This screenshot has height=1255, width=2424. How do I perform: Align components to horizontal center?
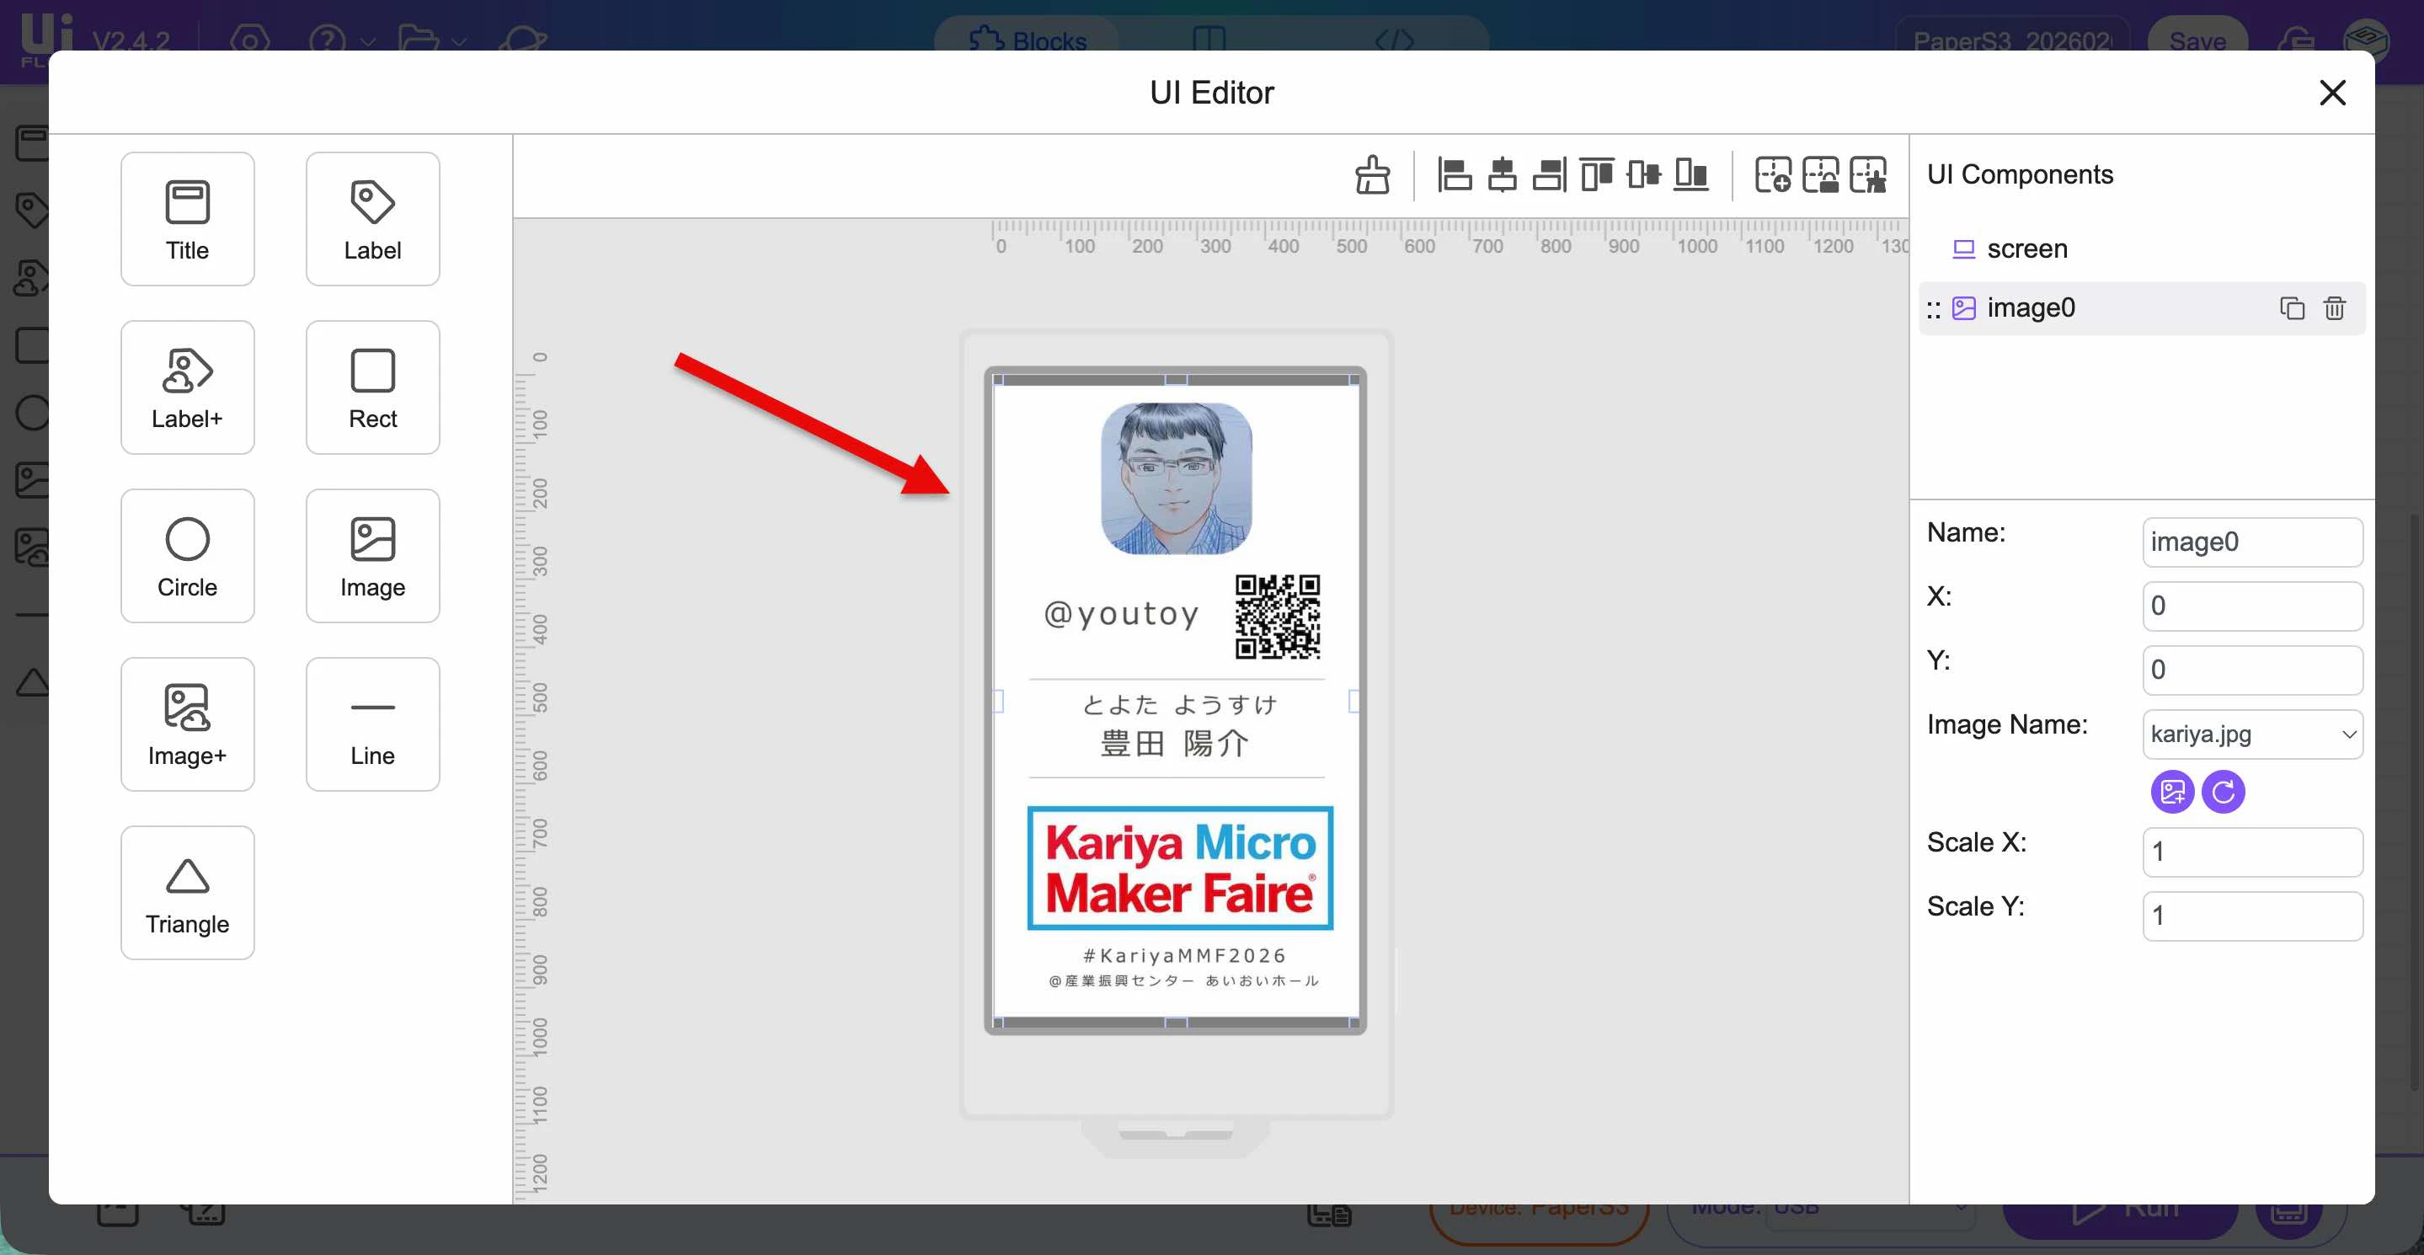click(x=1502, y=175)
